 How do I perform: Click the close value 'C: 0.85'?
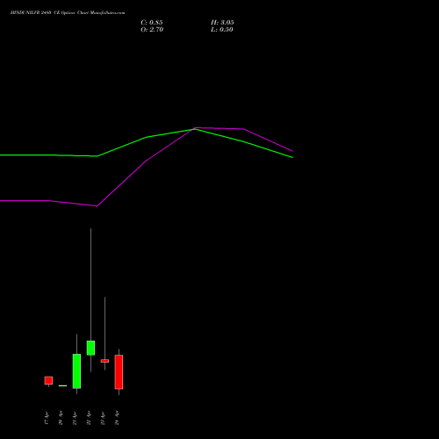click(x=152, y=23)
